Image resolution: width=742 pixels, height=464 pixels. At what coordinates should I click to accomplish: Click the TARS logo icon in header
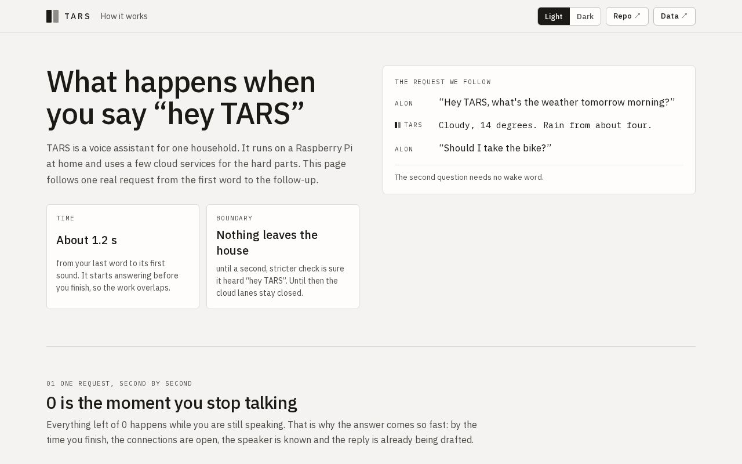pos(52,16)
